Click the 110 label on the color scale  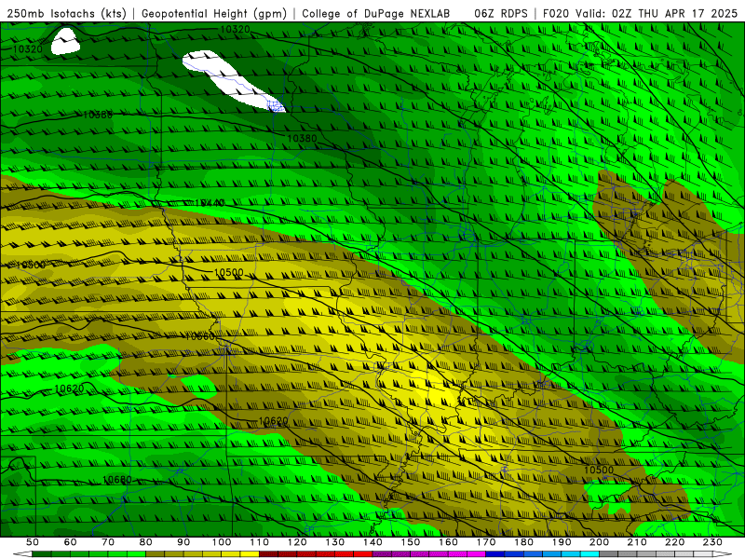coord(260,542)
